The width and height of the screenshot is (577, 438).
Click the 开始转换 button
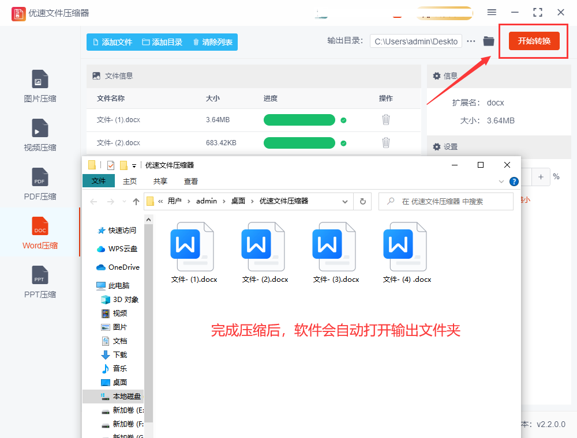(x=533, y=41)
